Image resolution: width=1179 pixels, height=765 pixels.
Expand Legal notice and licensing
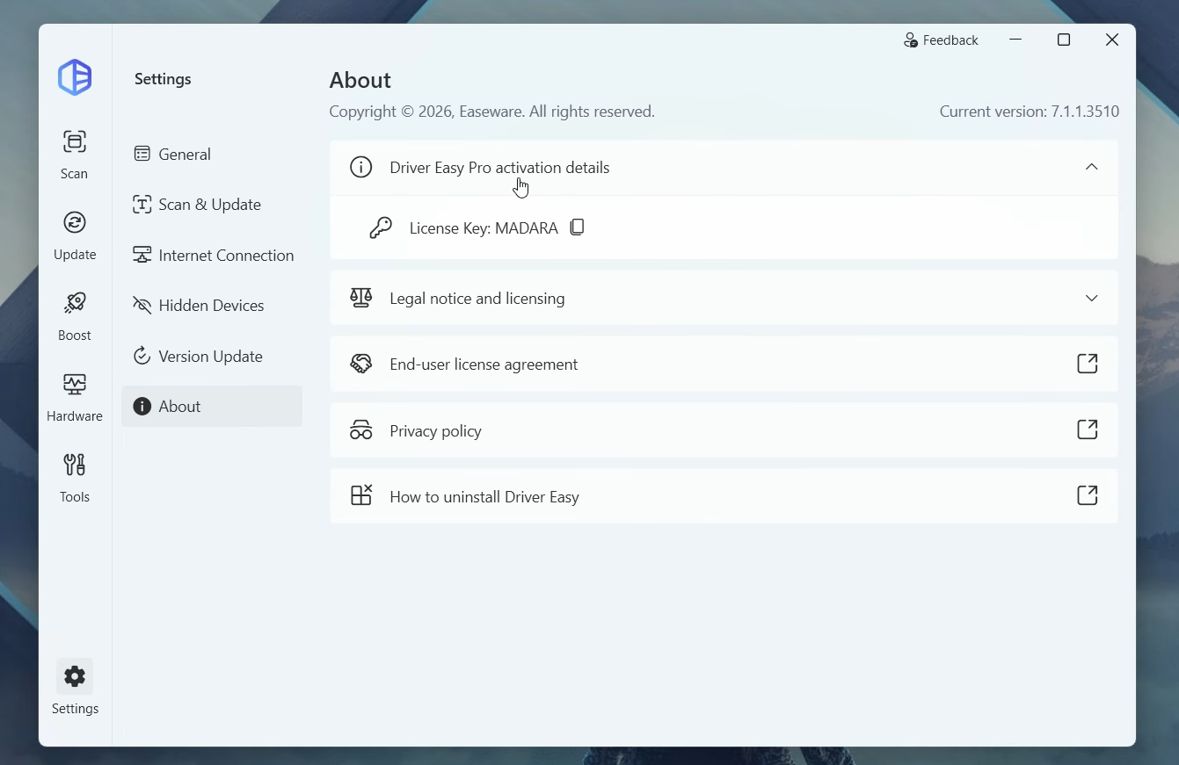[x=1091, y=299]
